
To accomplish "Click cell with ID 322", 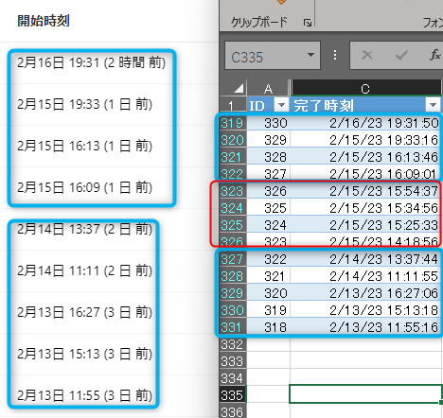I will (268, 259).
